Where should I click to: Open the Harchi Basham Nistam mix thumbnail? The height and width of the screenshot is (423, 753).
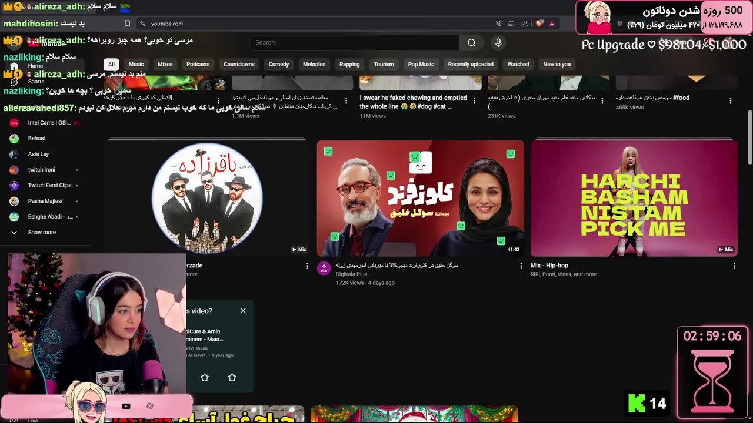click(634, 198)
